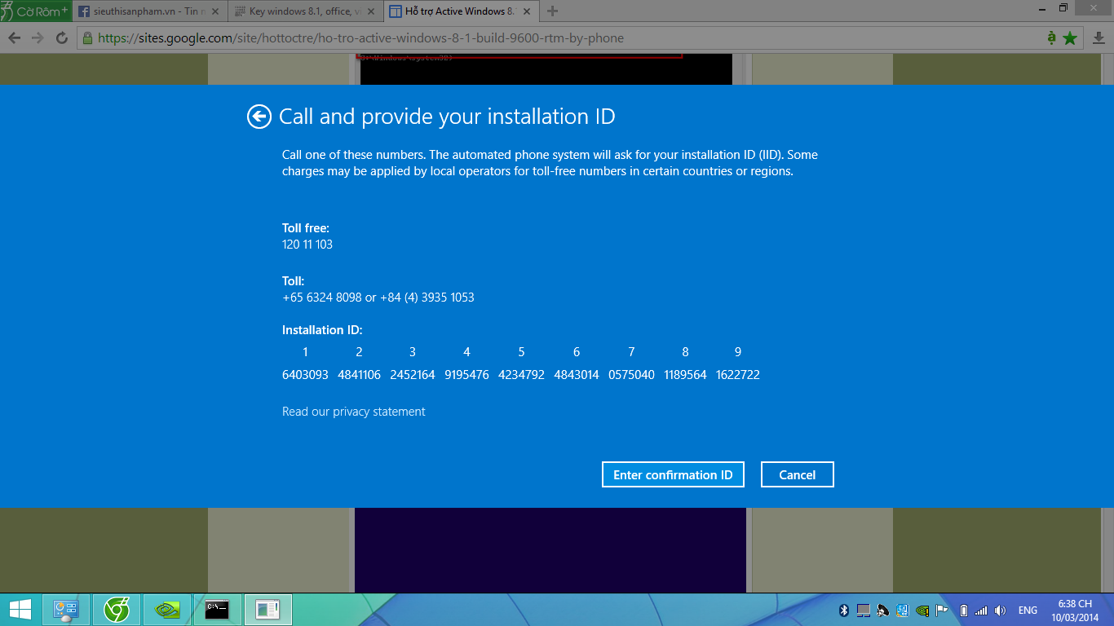
Task: Open the Control Panel taskbar icon
Action: tap(65, 610)
